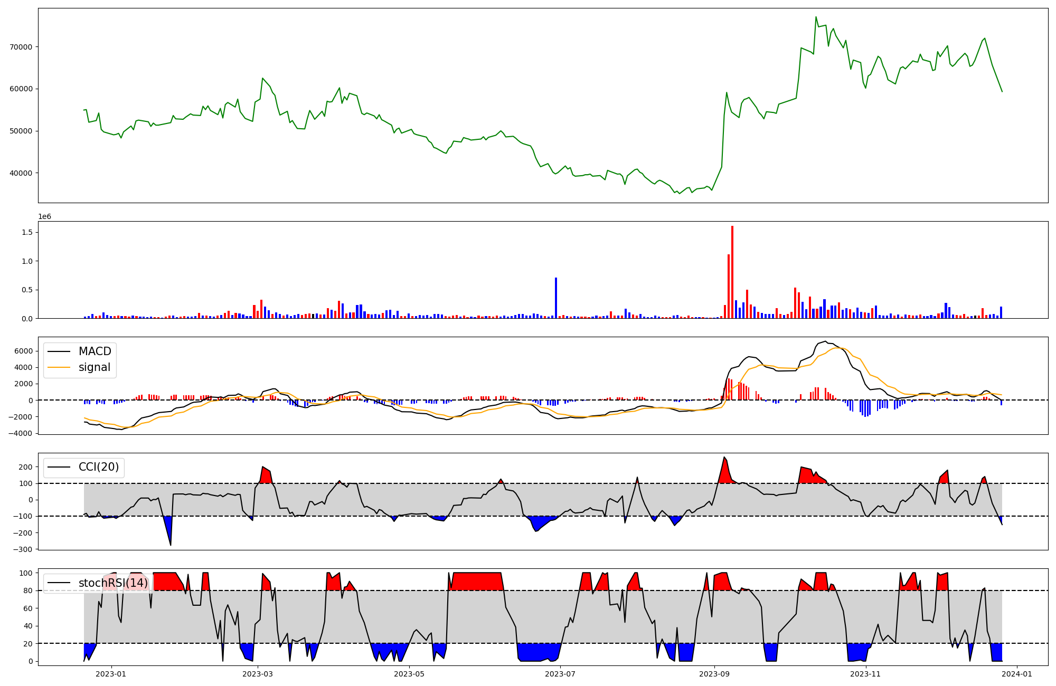Click the 1.5 volume axis tick label
This screenshot has height=686, width=1056.
tap(27, 233)
